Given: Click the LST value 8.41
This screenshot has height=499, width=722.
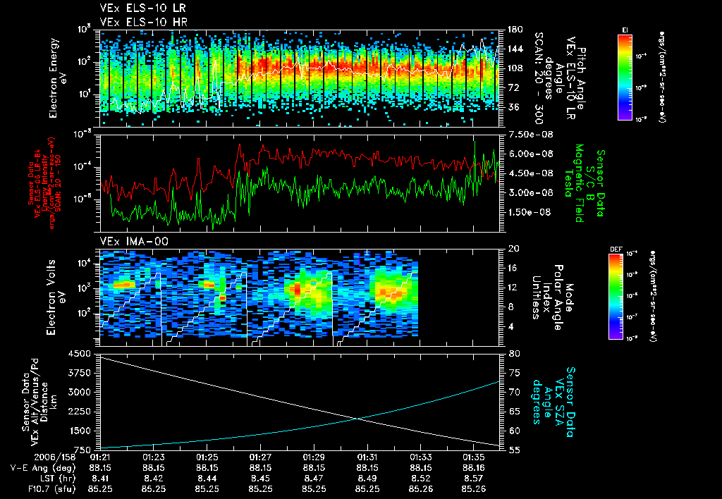Looking at the screenshot, I should [100, 479].
